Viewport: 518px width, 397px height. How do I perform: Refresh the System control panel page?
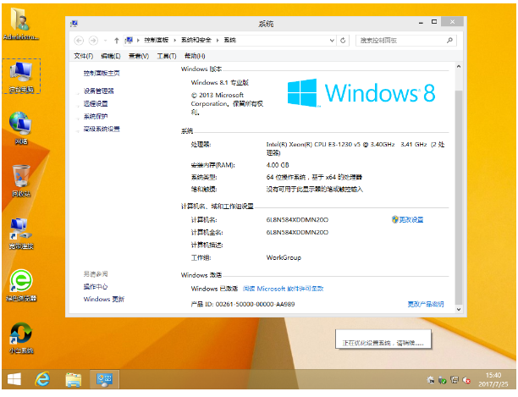tap(343, 41)
